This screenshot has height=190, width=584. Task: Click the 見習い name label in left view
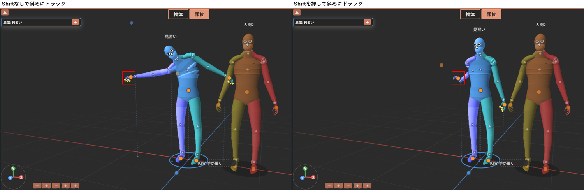point(171,37)
